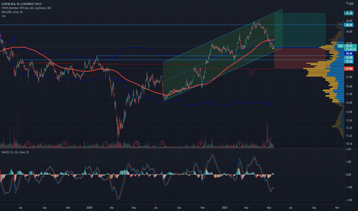Click the 10.36 price scale value
This screenshot has width=358, height=211.
(x=349, y=144)
